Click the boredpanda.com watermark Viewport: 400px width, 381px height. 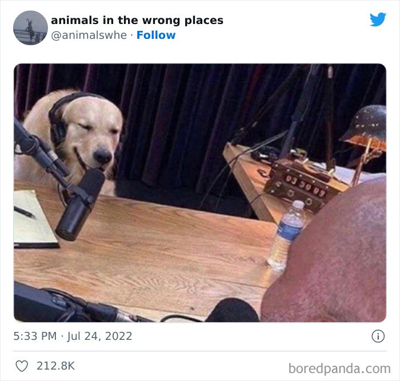pos(339,368)
